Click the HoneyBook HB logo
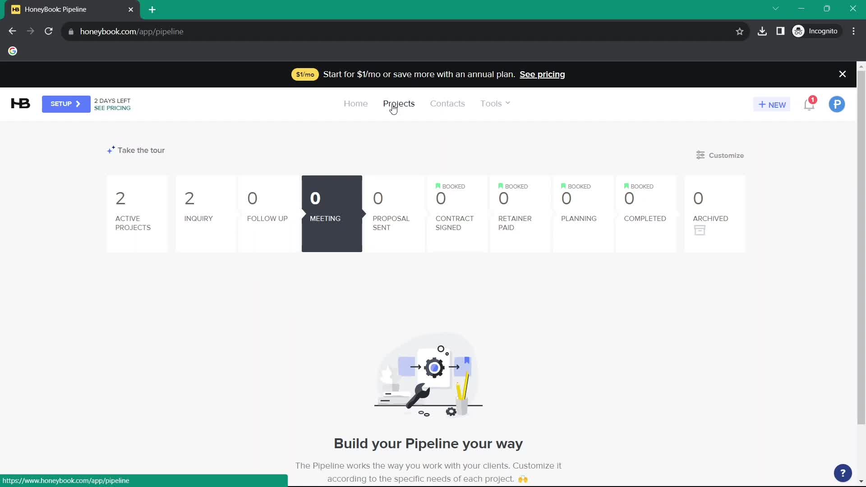The width and height of the screenshot is (866, 487). coord(20,104)
